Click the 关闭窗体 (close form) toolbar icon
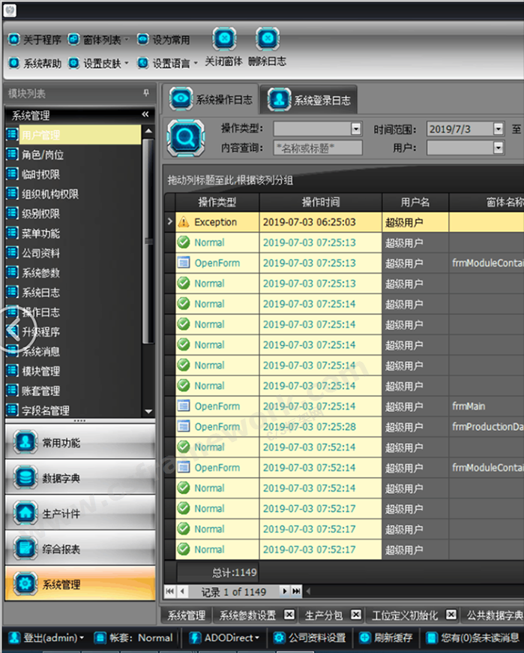 click(224, 39)
